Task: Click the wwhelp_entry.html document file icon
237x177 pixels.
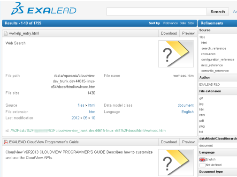Action: tap(6, 33)
